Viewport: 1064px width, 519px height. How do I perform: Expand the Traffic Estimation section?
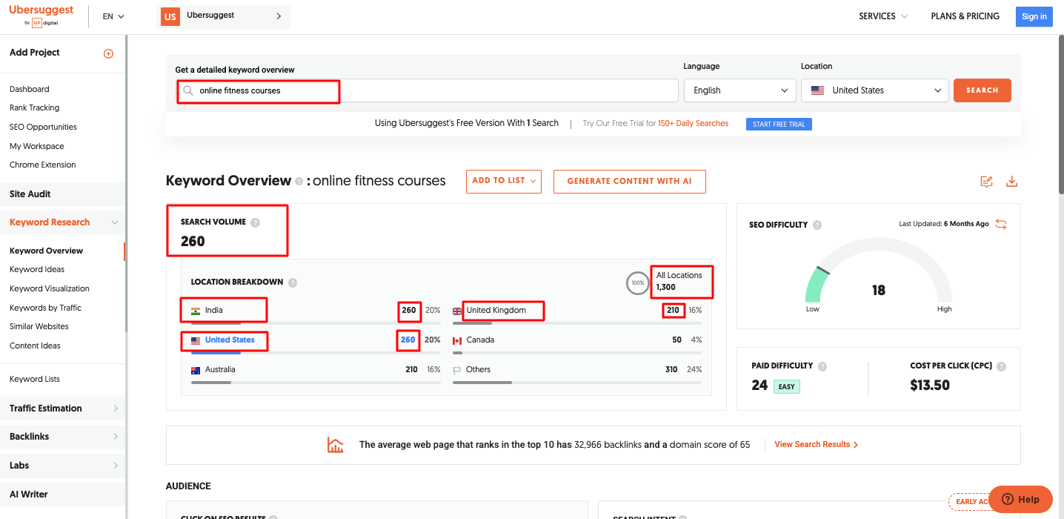(x=116, y=409)
